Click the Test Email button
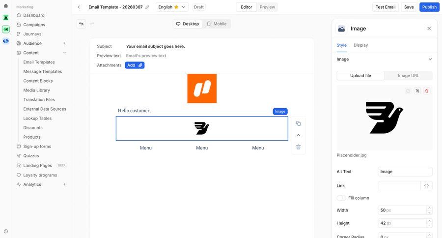This screenshot has height=238, width=442. click(x=386, y=7)
